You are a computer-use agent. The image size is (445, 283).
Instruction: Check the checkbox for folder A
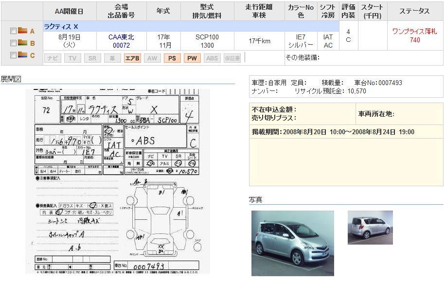tap(13, 31)
